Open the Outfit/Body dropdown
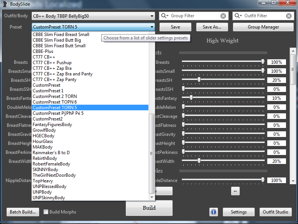The height and width of the screenshot is (224, 298). [x=152, y=16]
